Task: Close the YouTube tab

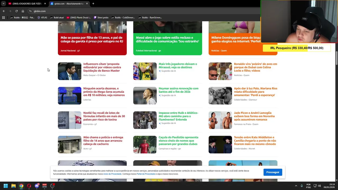Action: 45,4
